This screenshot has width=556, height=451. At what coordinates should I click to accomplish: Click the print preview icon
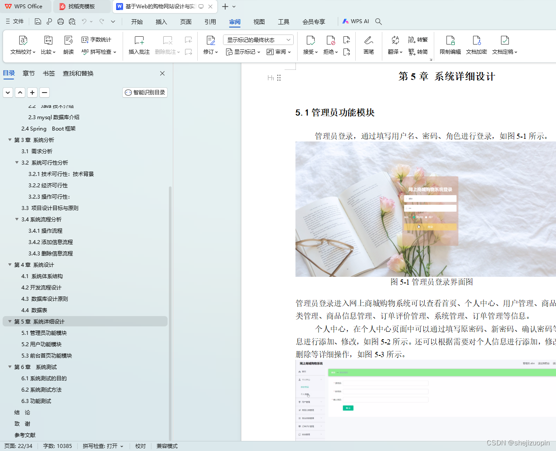72,21
